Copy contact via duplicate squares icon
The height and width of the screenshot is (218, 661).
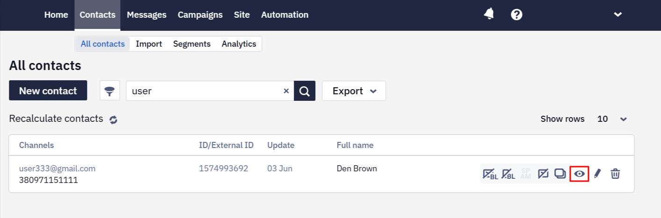(560, 174)
